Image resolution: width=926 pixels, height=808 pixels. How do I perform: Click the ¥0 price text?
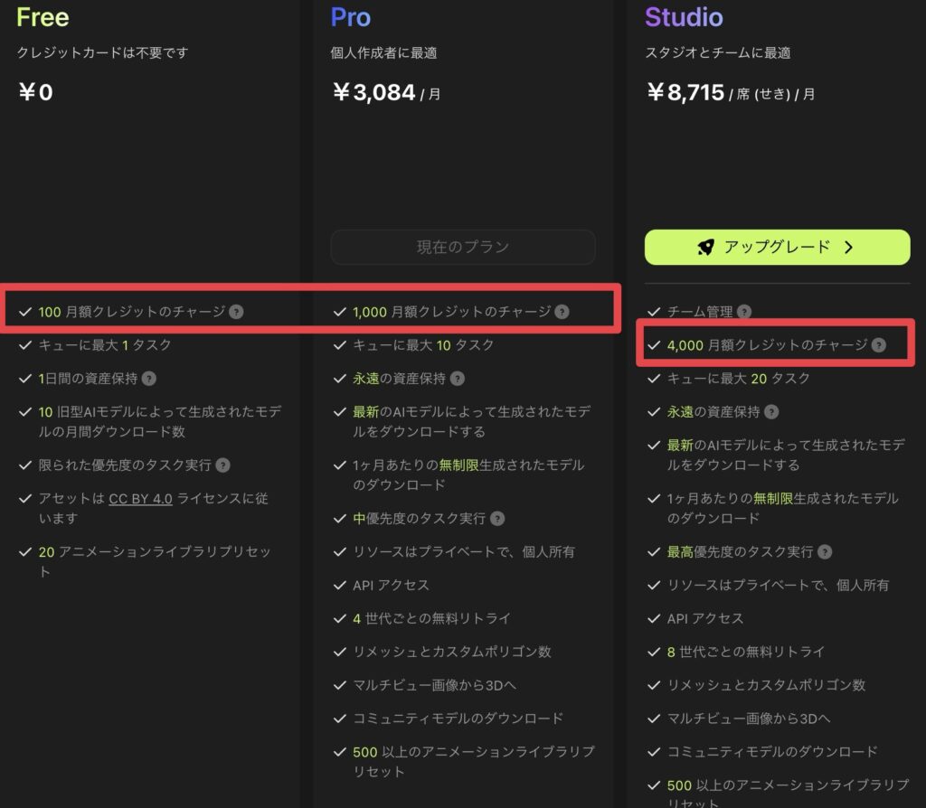(x=35, y=92)
